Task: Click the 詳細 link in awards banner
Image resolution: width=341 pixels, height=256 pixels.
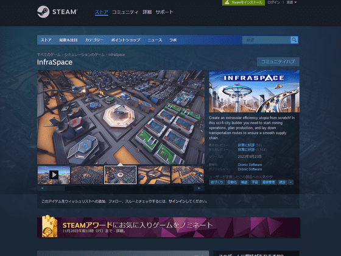Action: [119, 231]
